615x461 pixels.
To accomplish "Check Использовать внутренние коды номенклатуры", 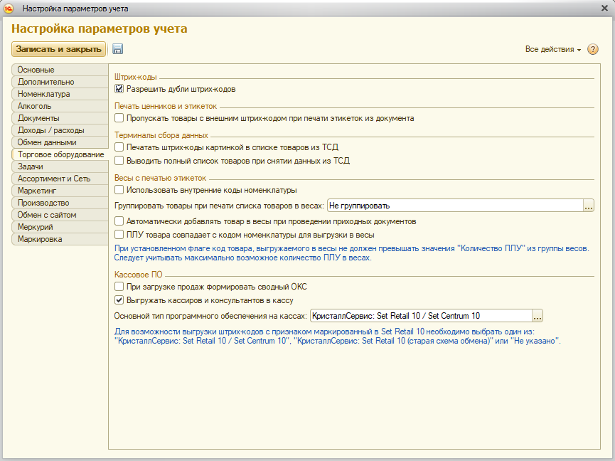I will pyautogui.click(x=119, y=190).
